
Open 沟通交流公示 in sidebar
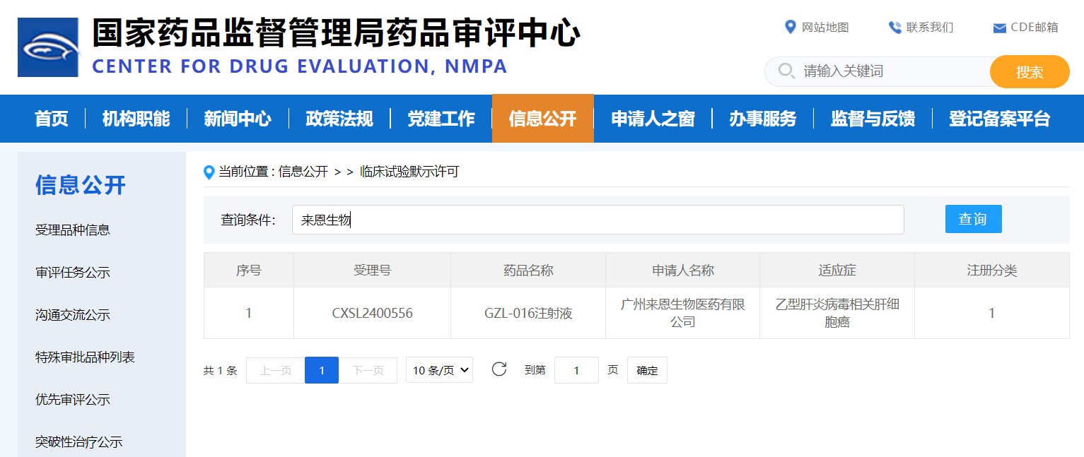point(73,315)
